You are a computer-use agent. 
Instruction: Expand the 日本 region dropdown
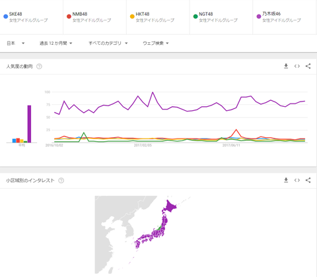(15, 43)
